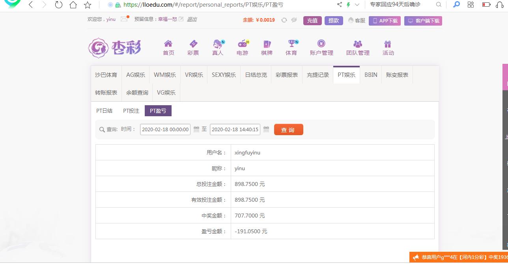Viewport: 508px width, 264px height.
Task: Click the 余额 ¥0.0019 balance text
Action: tap(259, 20)
